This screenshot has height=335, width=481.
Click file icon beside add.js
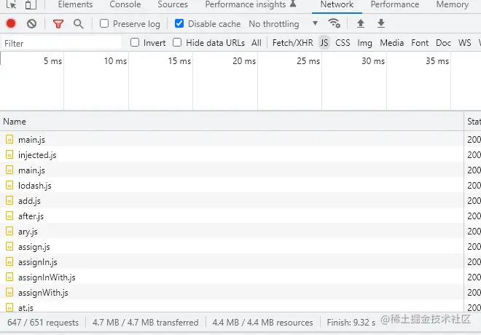click(x=9, y=200)
